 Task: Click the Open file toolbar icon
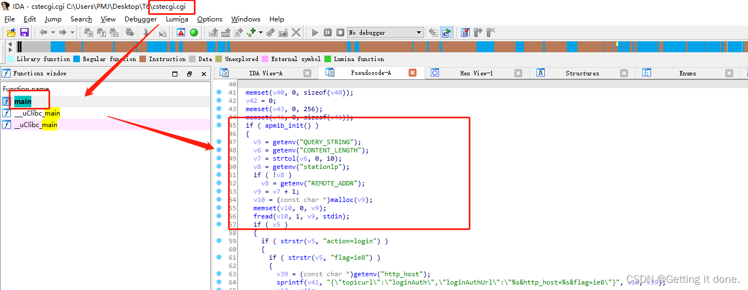tap(11, 32)
